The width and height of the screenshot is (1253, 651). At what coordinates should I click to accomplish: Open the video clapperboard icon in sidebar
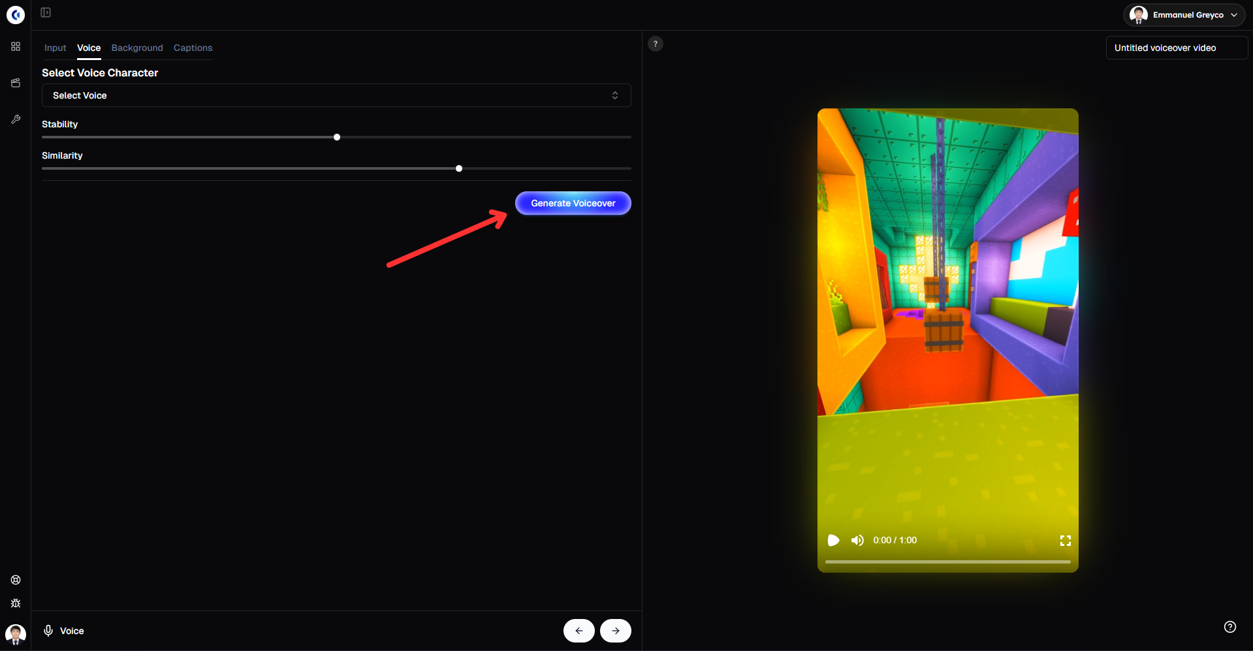click(x=16, y=83)
